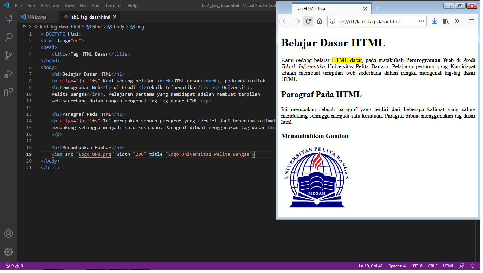The height and width of the screenshot is (273, 483).
Task: Go to Firefox home page
Action: tap(320, 21)
